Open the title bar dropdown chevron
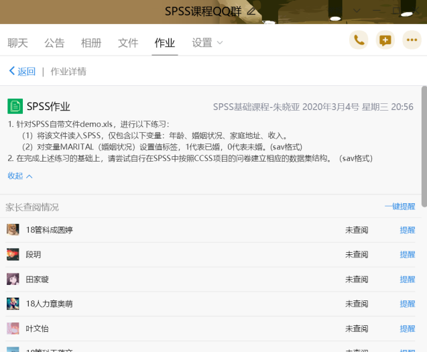The image size is (427, 352). point(357,11)
